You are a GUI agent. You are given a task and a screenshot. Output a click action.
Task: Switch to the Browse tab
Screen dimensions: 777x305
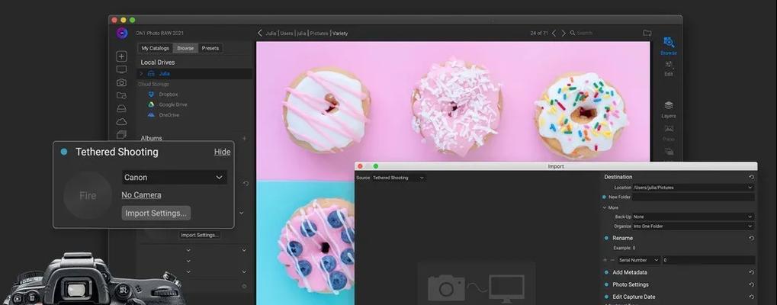[185, 48]
